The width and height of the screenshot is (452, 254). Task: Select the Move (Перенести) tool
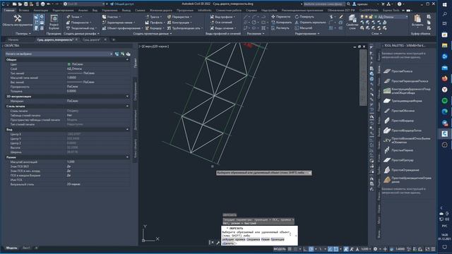coord(281,17)
